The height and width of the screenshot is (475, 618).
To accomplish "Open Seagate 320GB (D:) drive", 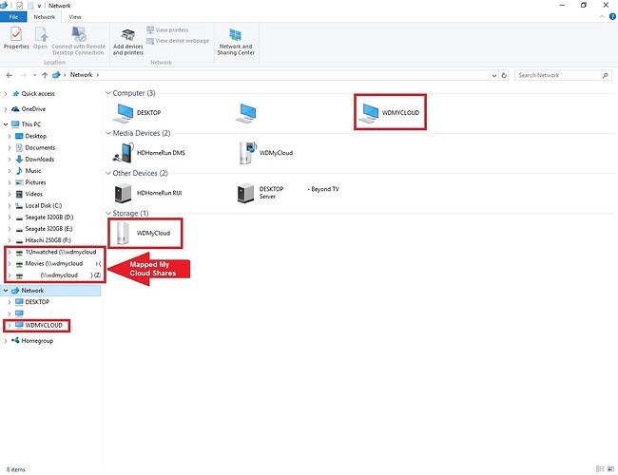I will click(44, 217).
